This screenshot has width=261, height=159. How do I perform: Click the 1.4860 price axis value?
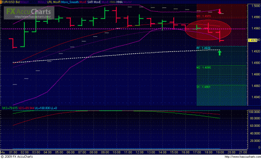(256, 86)
